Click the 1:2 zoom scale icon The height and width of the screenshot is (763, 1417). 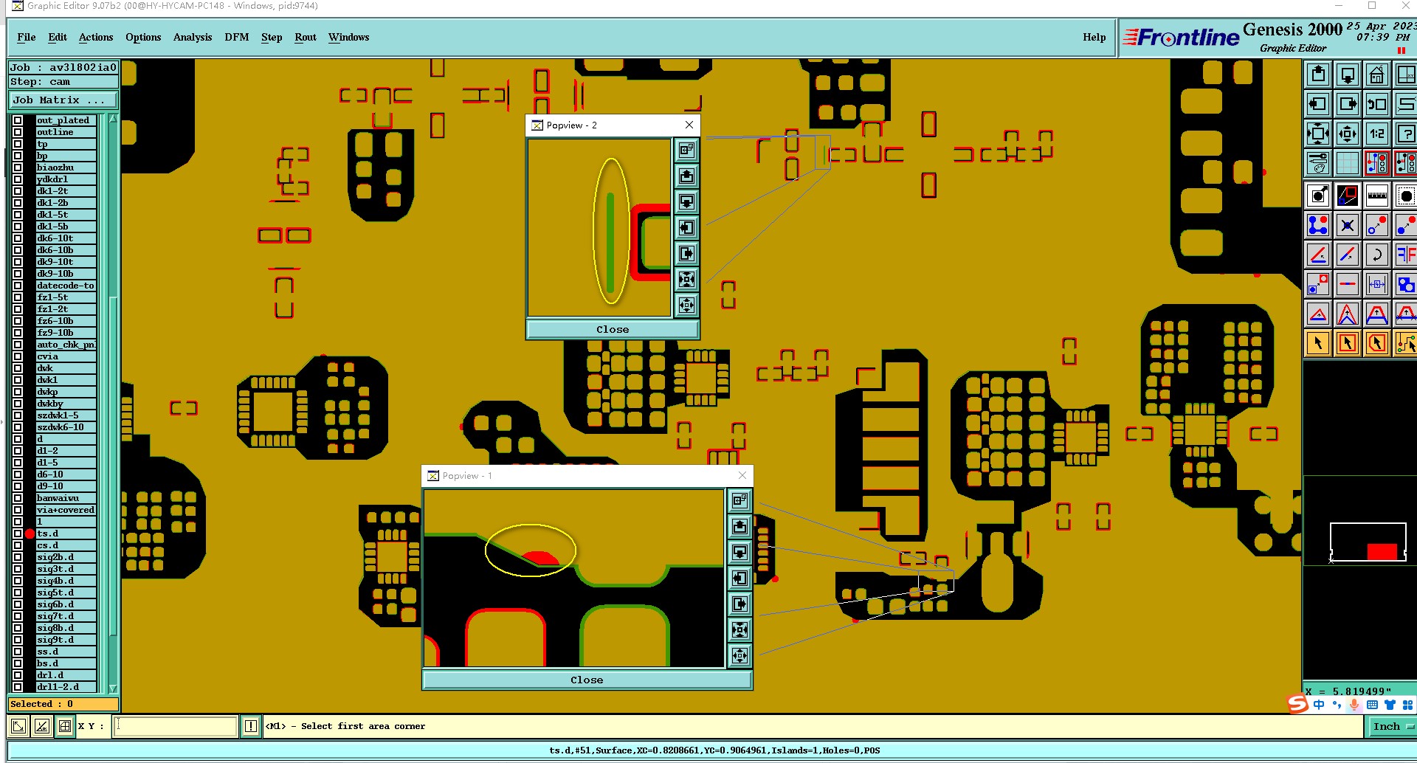tap(1377, 134)
